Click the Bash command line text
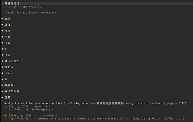This screenshot has width=193, height=122. tap(95, 104)
